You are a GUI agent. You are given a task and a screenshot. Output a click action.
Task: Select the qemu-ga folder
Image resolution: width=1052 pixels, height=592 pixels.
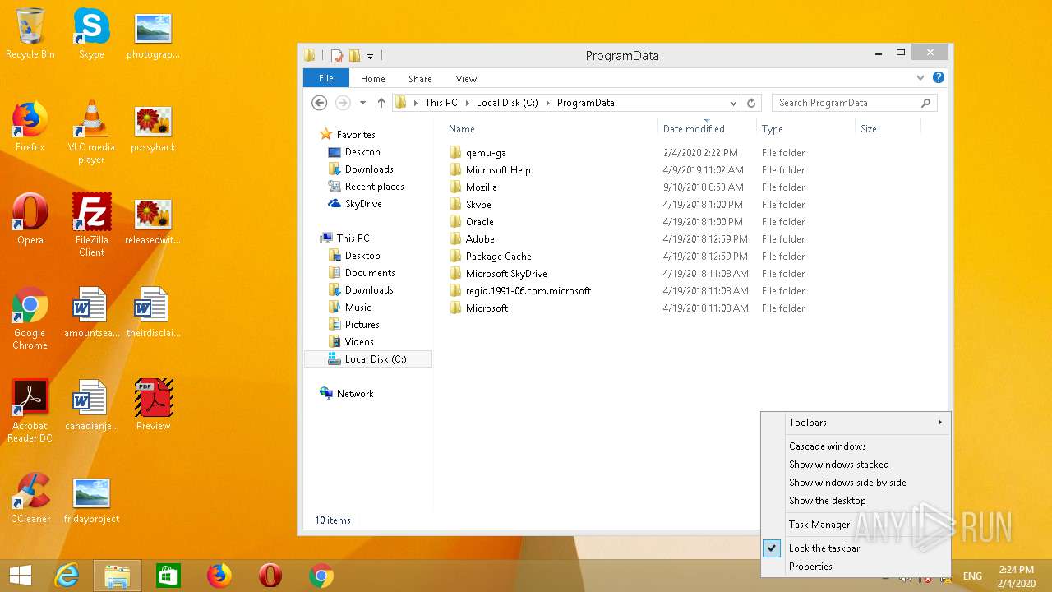click(x=486, y=153)
